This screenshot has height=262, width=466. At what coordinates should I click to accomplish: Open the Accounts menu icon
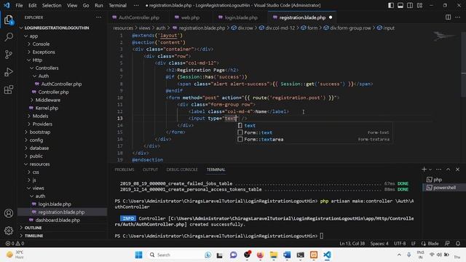pyautogui.click(x=9, y=213)
